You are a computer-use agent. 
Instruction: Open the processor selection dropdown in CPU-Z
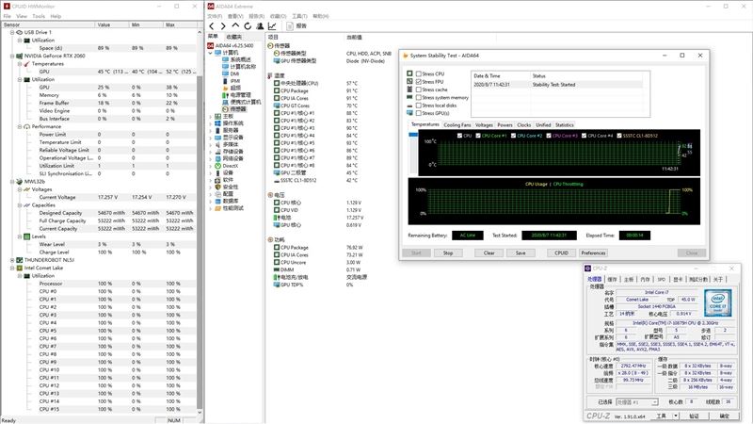coord(637,402)
